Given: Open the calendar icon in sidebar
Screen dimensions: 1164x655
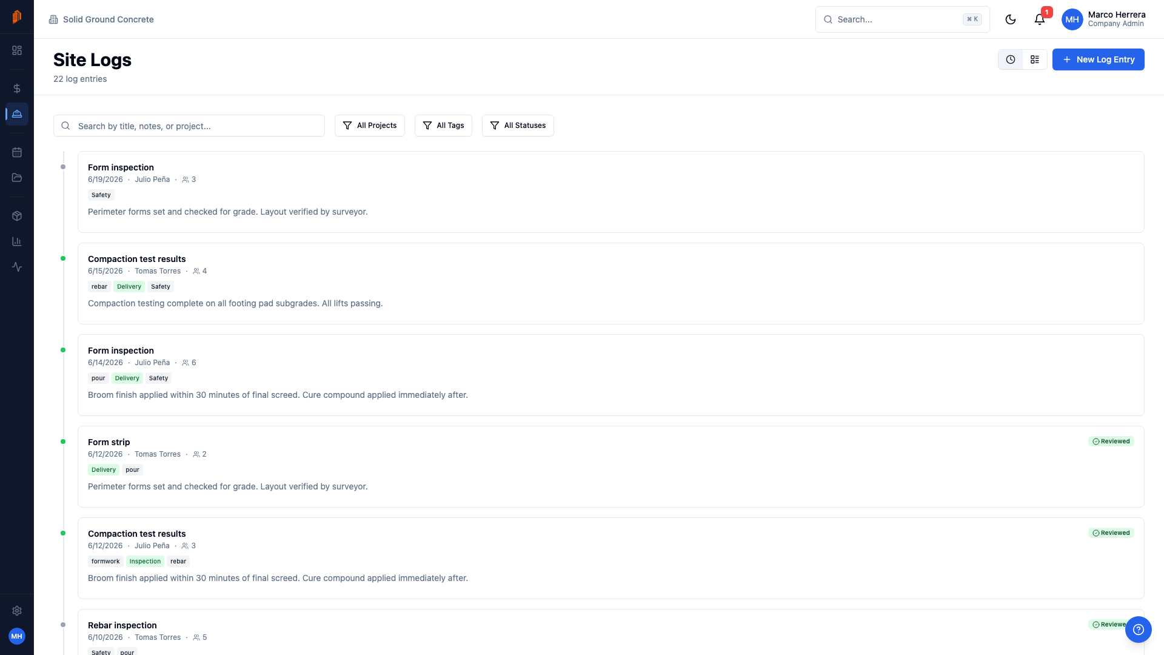Looking at the screenshot, I should click(17, 152).
